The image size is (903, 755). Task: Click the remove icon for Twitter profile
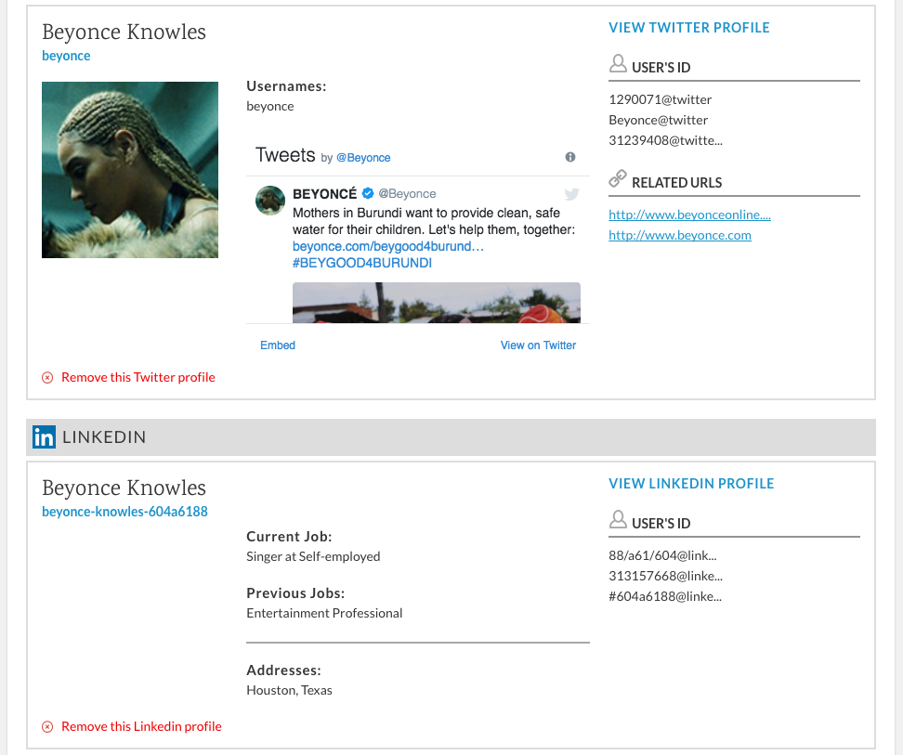tap(47, 377)
